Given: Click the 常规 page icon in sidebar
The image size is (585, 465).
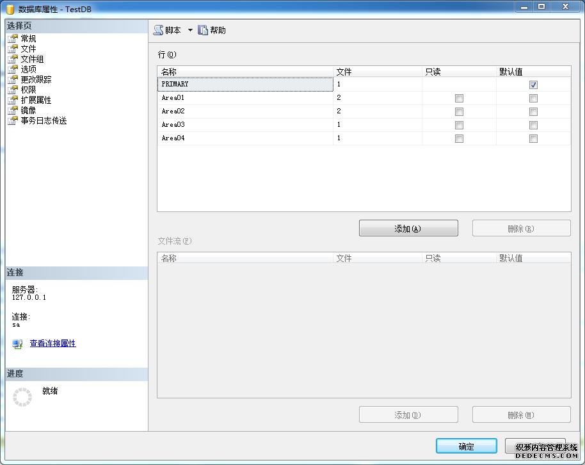Looking at the screenshot, I should click(13, 38).
